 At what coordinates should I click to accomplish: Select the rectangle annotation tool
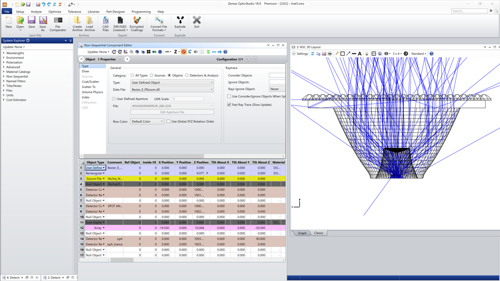point(343,54)
